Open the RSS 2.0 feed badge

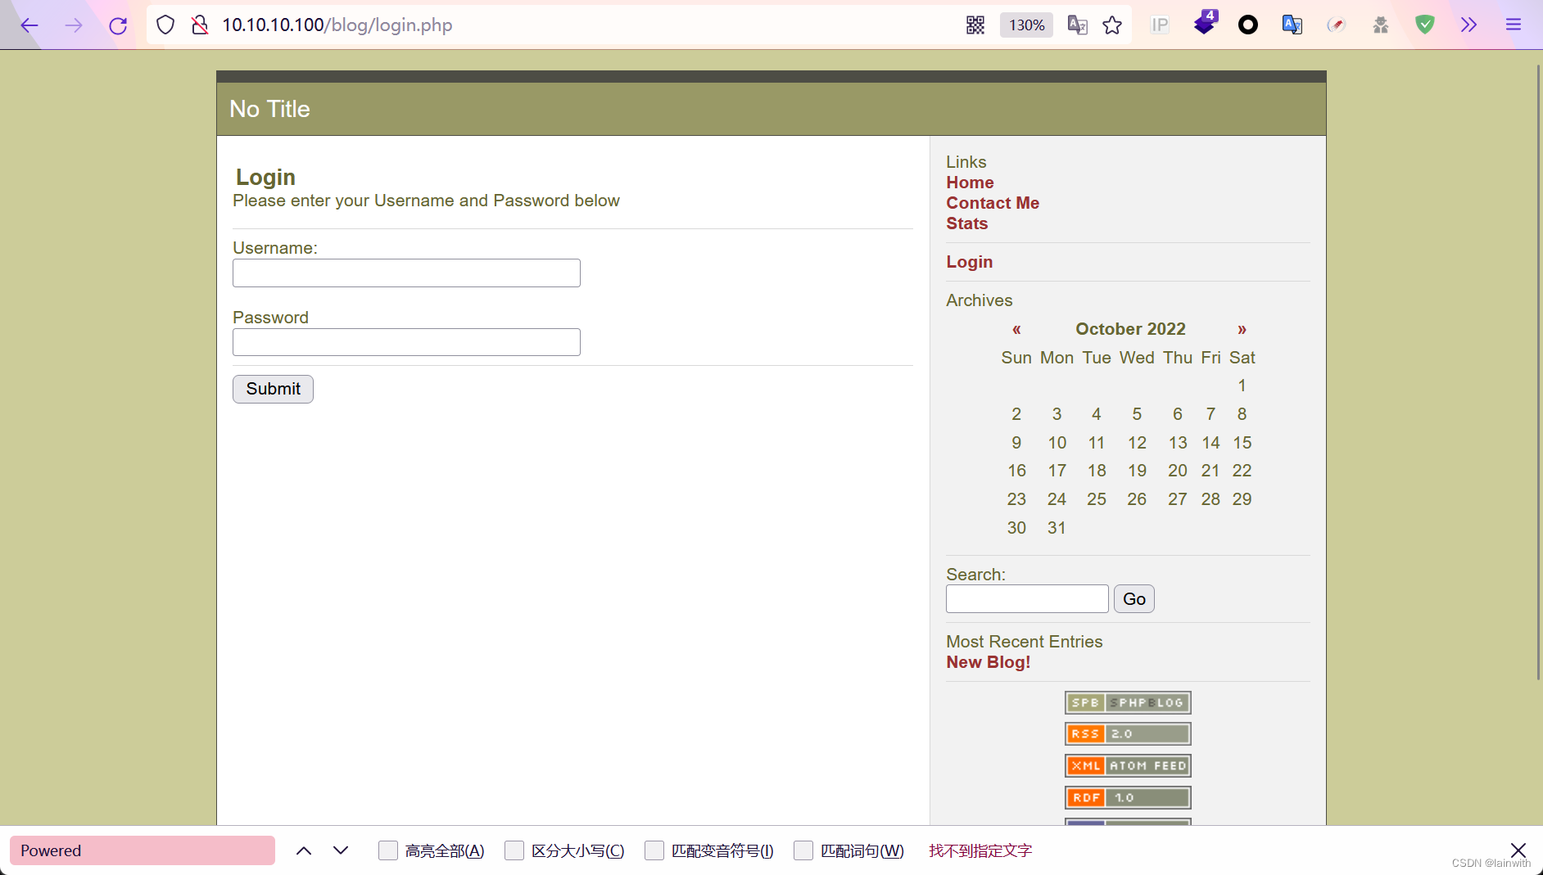pyautogui.click(x=1128, y=734)
